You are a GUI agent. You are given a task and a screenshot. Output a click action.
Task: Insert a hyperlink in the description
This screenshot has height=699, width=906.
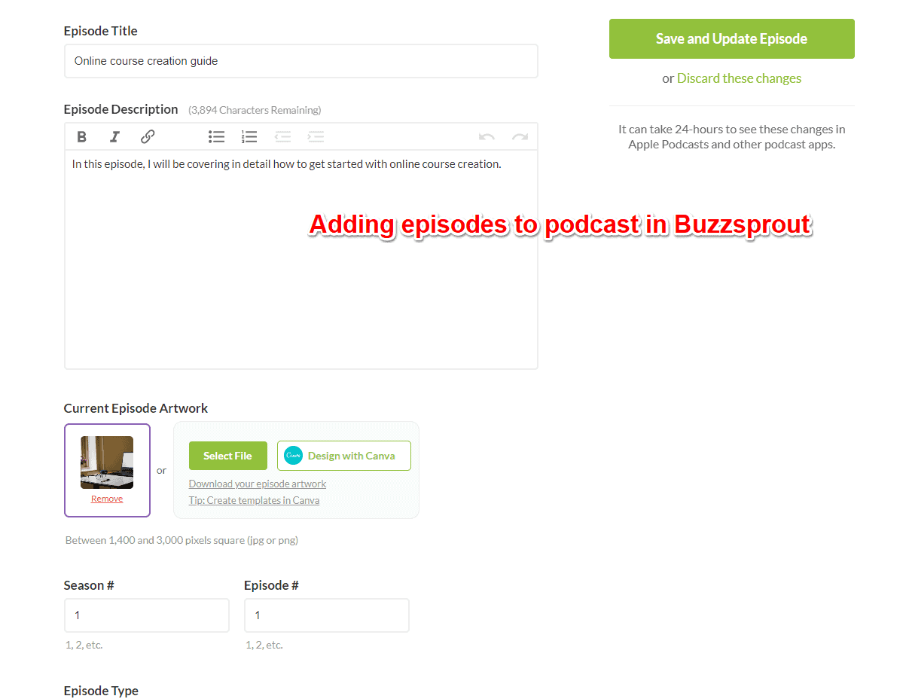point(148,136)
